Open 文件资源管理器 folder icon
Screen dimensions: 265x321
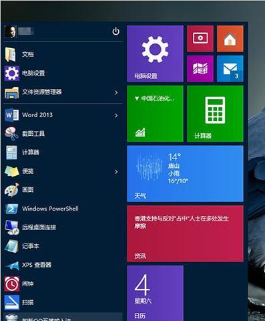pos(11,92)
